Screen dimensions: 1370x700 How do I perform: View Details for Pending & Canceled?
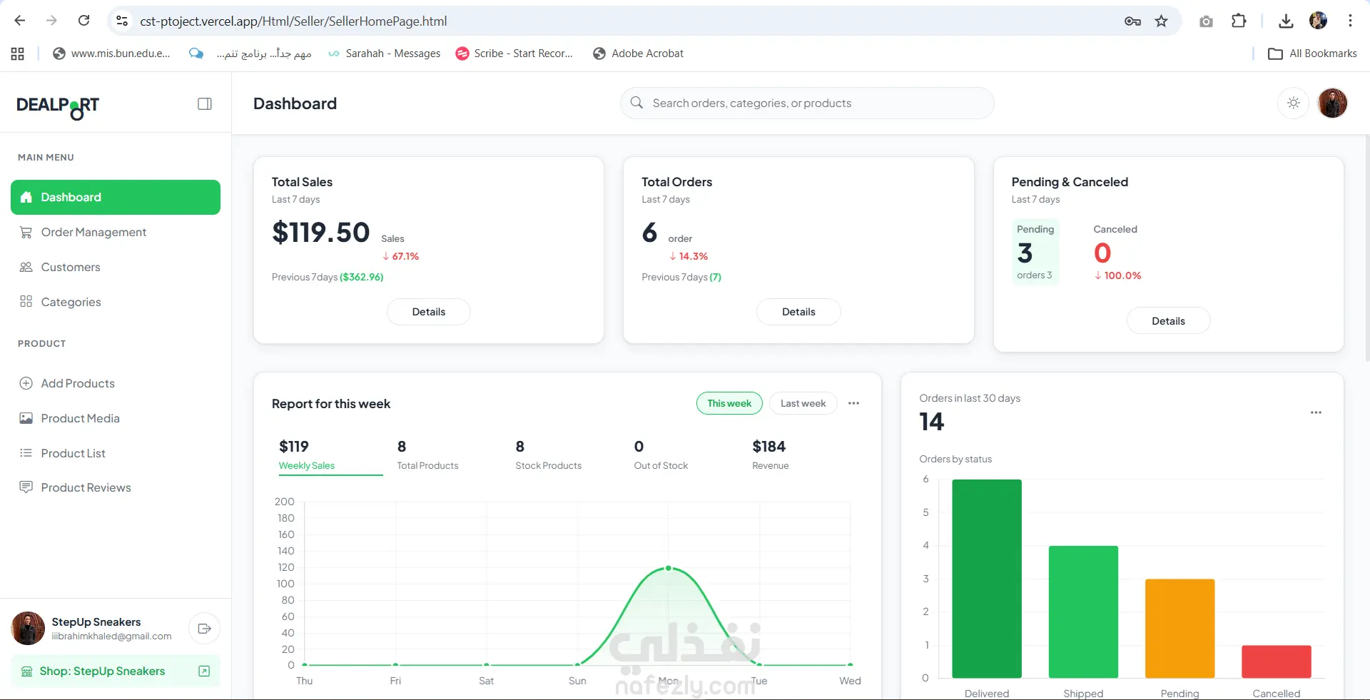point(1168,321)
